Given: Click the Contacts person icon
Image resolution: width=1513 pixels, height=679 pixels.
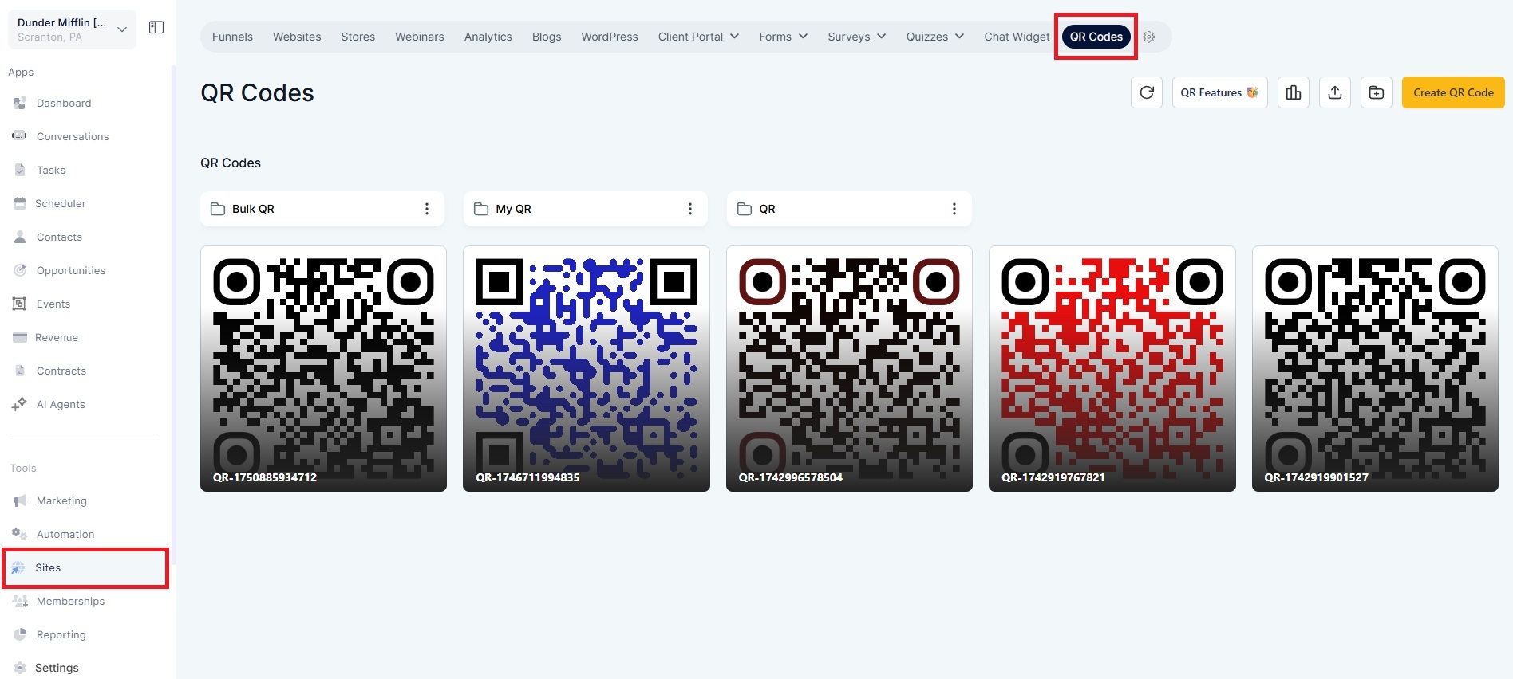Looking at the screenshot, I should click(x=20, y=237).
